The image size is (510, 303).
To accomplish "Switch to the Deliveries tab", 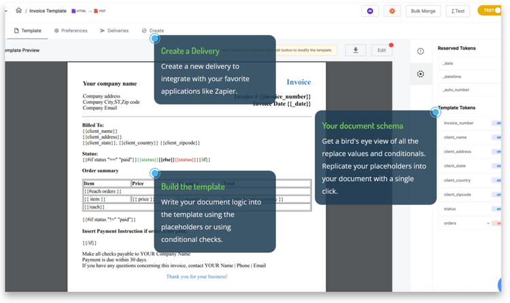I will (x=114, y=31).
